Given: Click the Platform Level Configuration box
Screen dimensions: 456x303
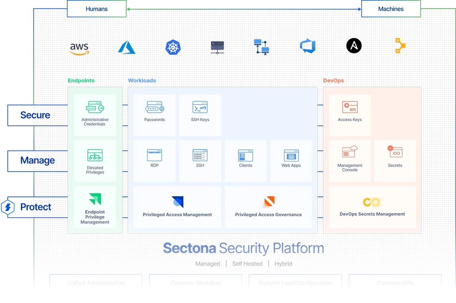Looking at the screenshot, I should 295,282.
